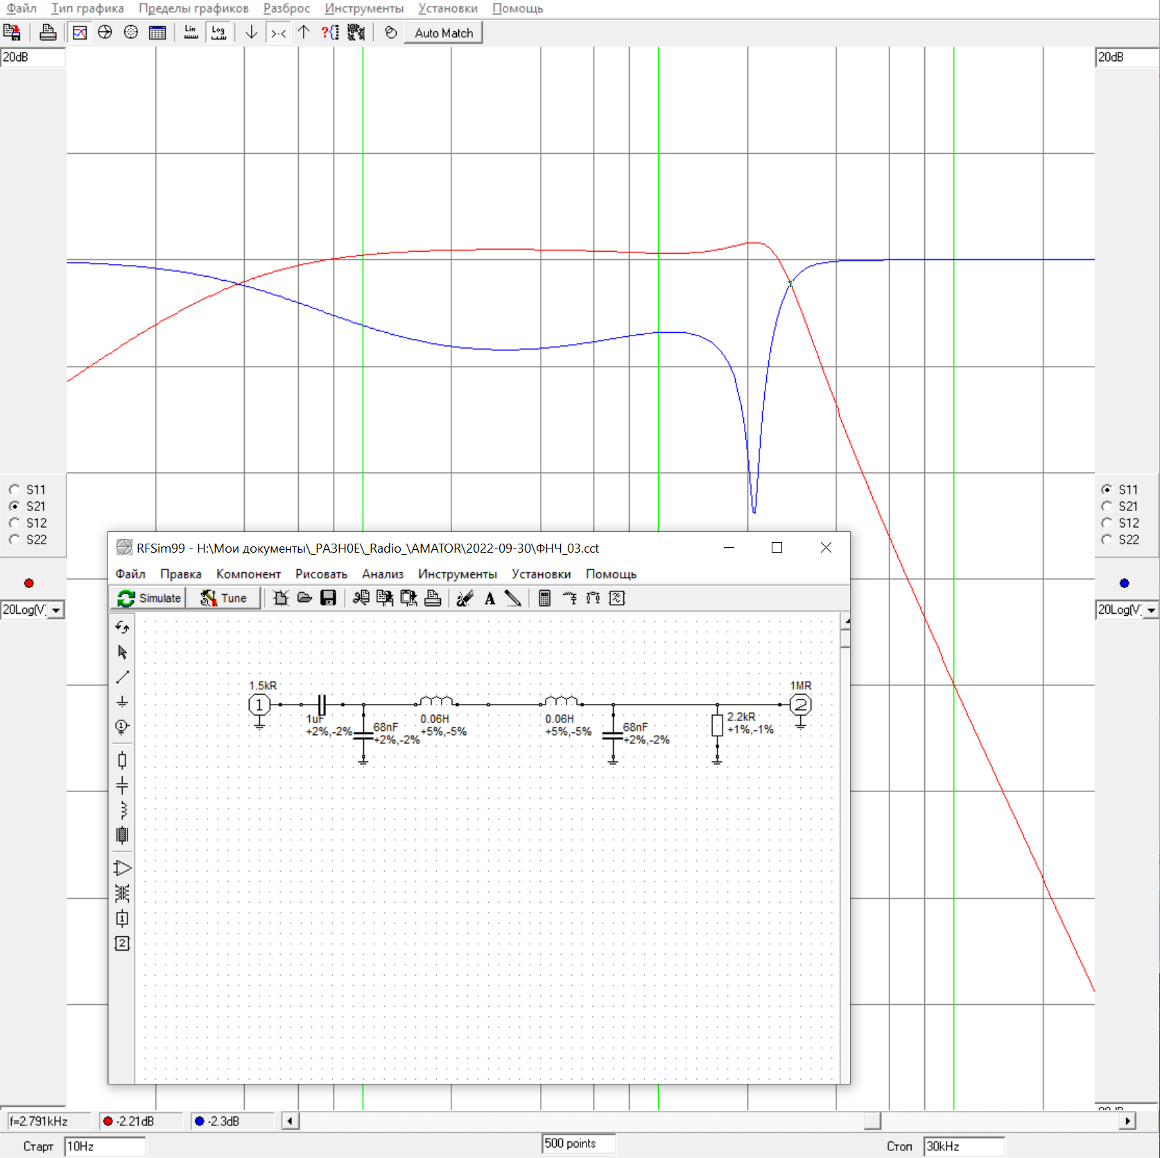Select right S12 radio button
The image size is (1160, 1158).
coord(1107,523)
